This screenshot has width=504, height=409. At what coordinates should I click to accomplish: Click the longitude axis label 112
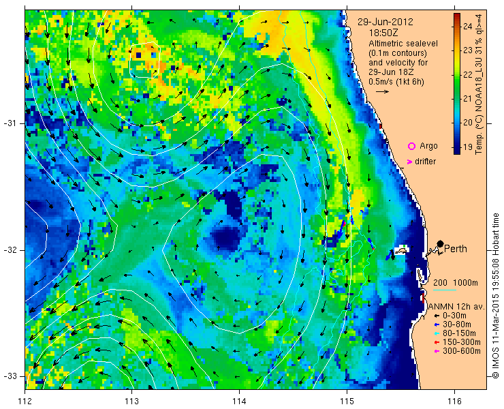coord(25,402)
